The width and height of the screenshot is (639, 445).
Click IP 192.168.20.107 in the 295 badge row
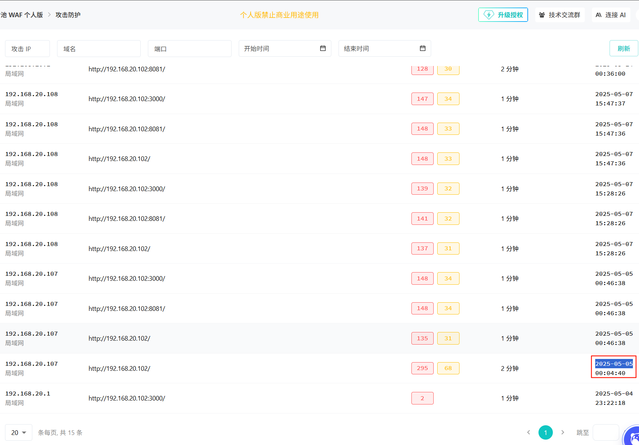pos(31,364)
